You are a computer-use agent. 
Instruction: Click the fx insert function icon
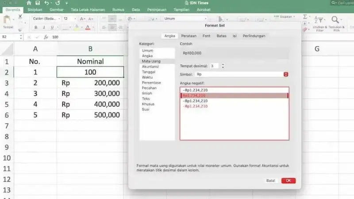45,37
